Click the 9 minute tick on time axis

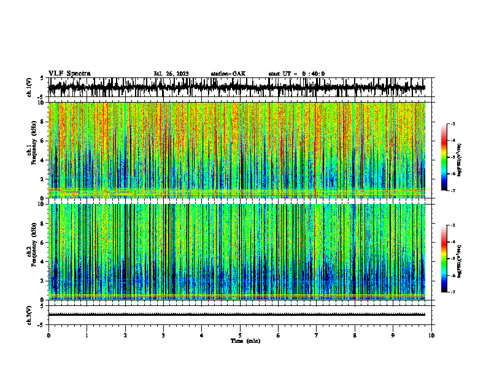coord(393,335)
